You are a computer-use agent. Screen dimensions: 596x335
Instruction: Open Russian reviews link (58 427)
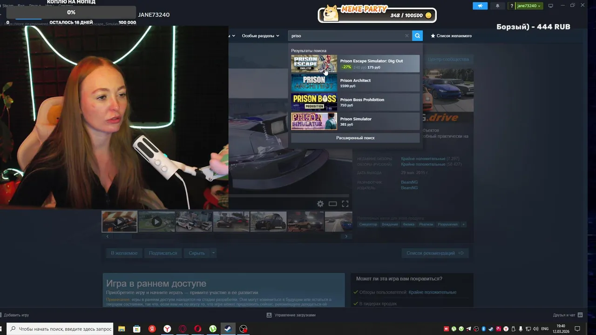point(431,164)
